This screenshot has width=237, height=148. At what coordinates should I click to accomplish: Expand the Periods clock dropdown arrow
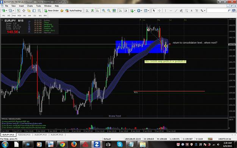(141, 11)
